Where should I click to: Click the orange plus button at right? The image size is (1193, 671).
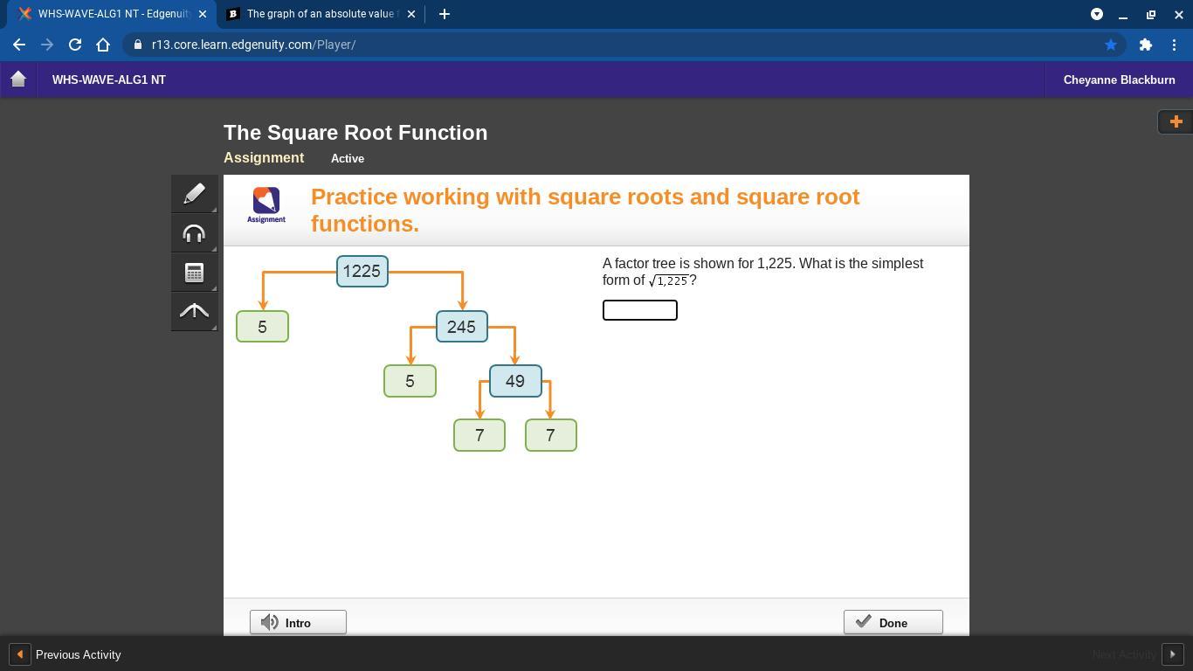coord(1176,121)
